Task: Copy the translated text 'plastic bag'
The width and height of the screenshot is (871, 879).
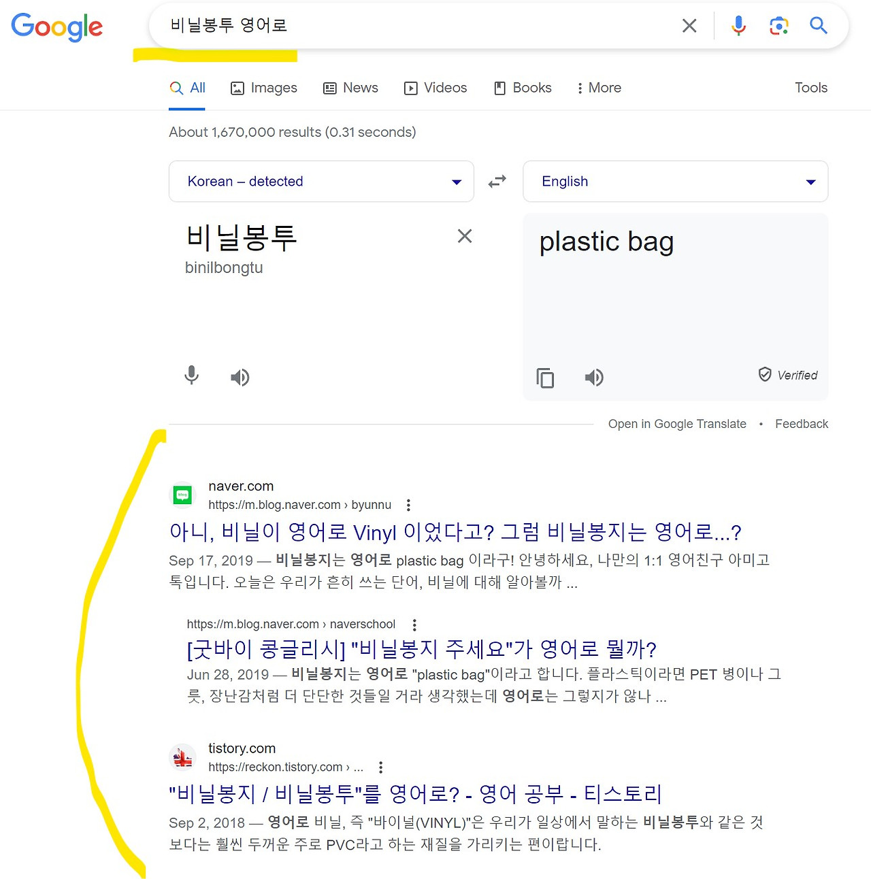Action: coord(545,378)
